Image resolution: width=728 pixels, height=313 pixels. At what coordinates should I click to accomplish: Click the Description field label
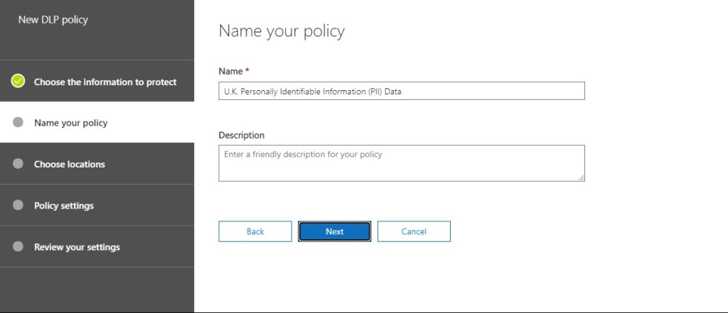click(242, 135)
